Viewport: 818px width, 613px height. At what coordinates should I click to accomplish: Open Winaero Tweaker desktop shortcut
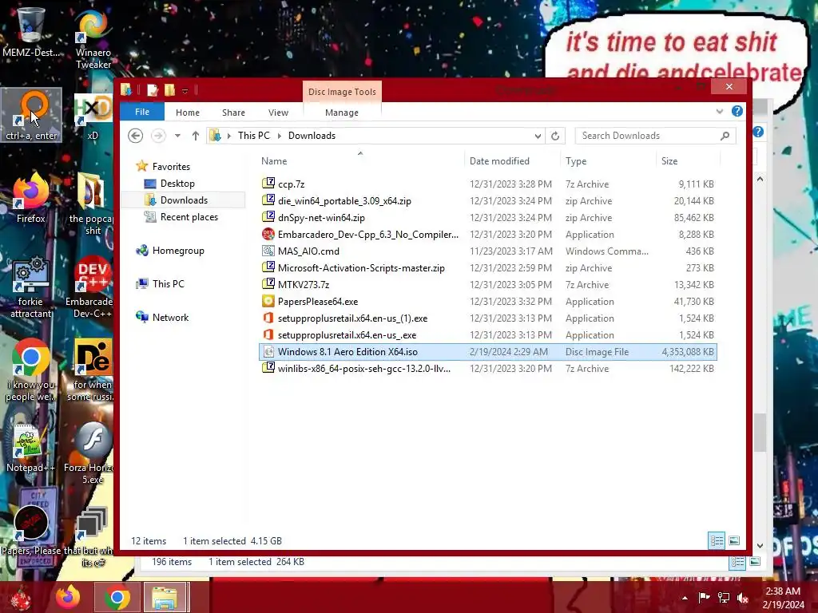click(93, 39)
